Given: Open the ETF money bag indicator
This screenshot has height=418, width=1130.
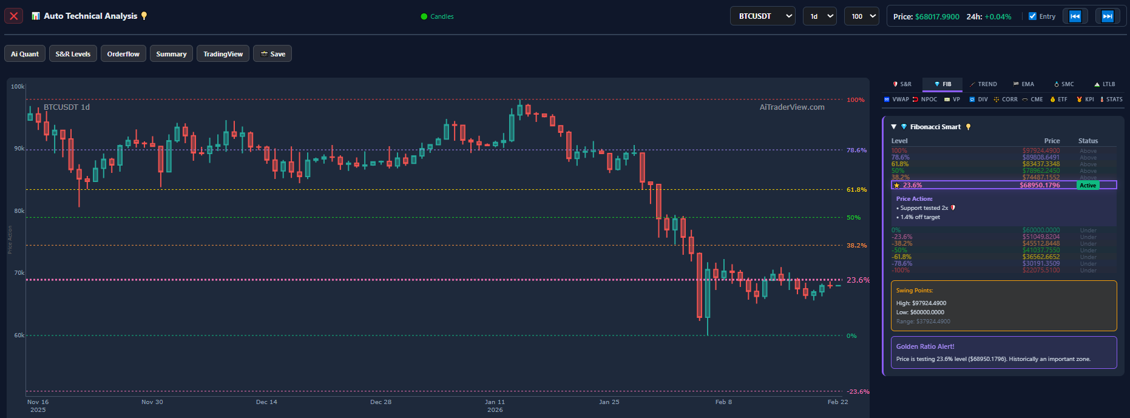Looking at the screenshot, I should 1058,99.
